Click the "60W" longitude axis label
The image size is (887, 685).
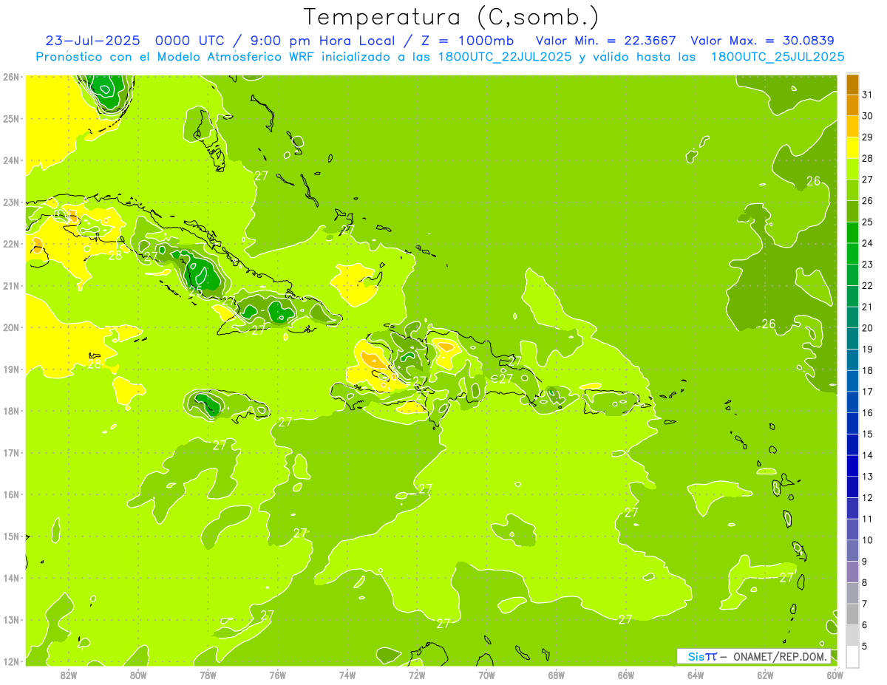pyautogui.click(x=835, y=675)
